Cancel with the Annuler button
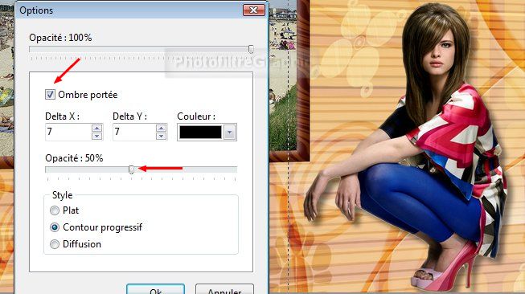525x294 pixels. [224, 290]
